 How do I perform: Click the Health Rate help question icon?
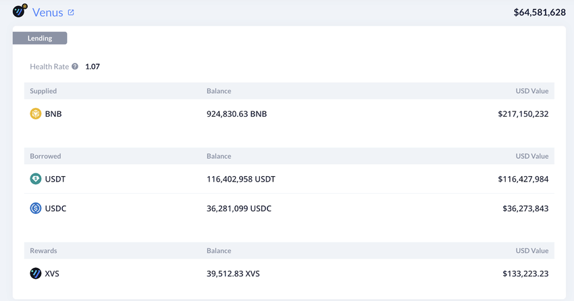pos(75,67)
